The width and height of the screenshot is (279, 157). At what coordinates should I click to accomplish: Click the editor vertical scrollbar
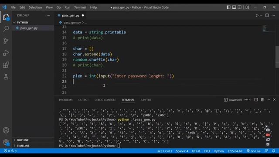pos(277,57)
